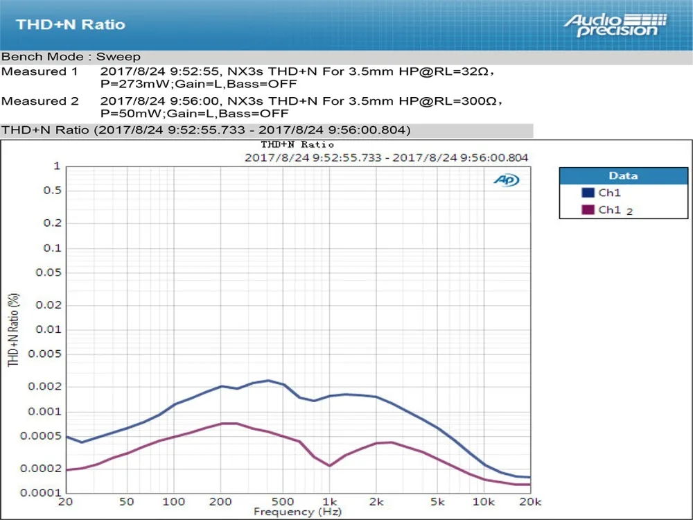Click the Measured 2 description with RL=300Ω

click(x=301, y=107)
